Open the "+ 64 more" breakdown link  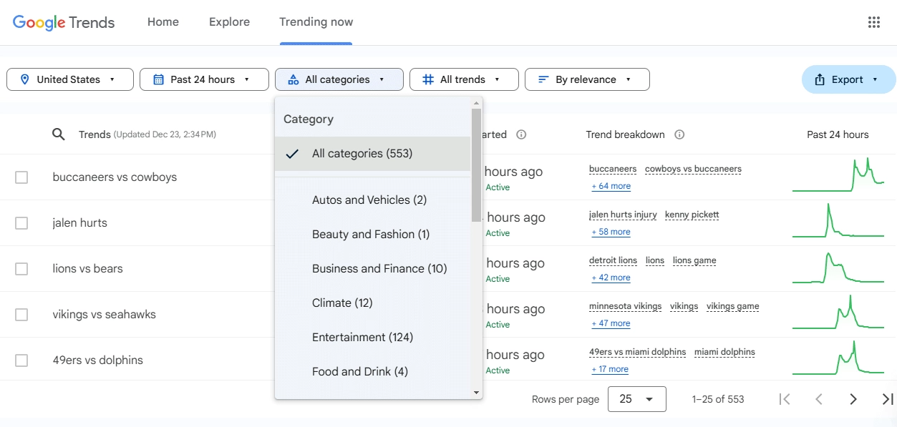(611, 186)
